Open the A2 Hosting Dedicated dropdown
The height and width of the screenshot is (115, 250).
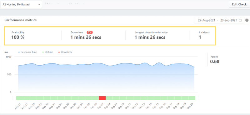click(21, 4)
